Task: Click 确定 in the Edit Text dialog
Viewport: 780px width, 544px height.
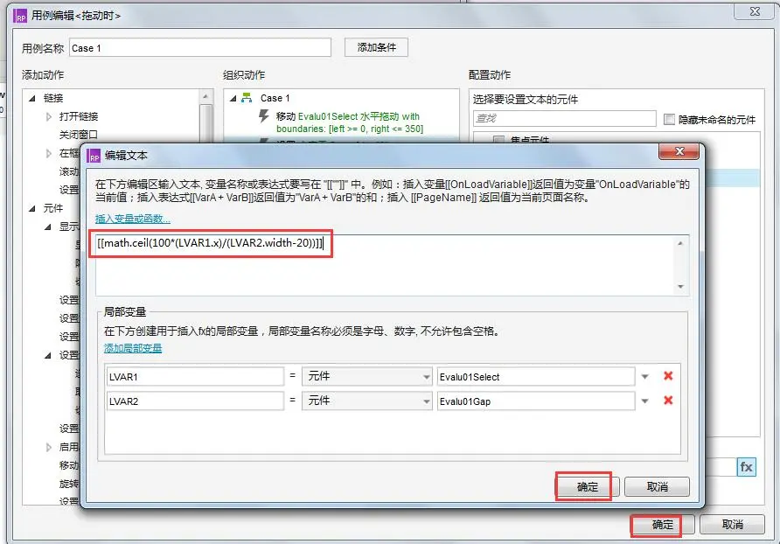Action: 588,486
